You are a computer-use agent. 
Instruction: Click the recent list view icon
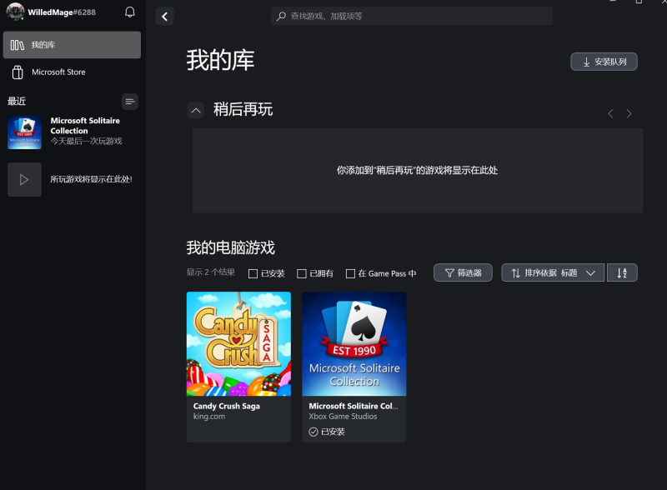tap(129, 102)
